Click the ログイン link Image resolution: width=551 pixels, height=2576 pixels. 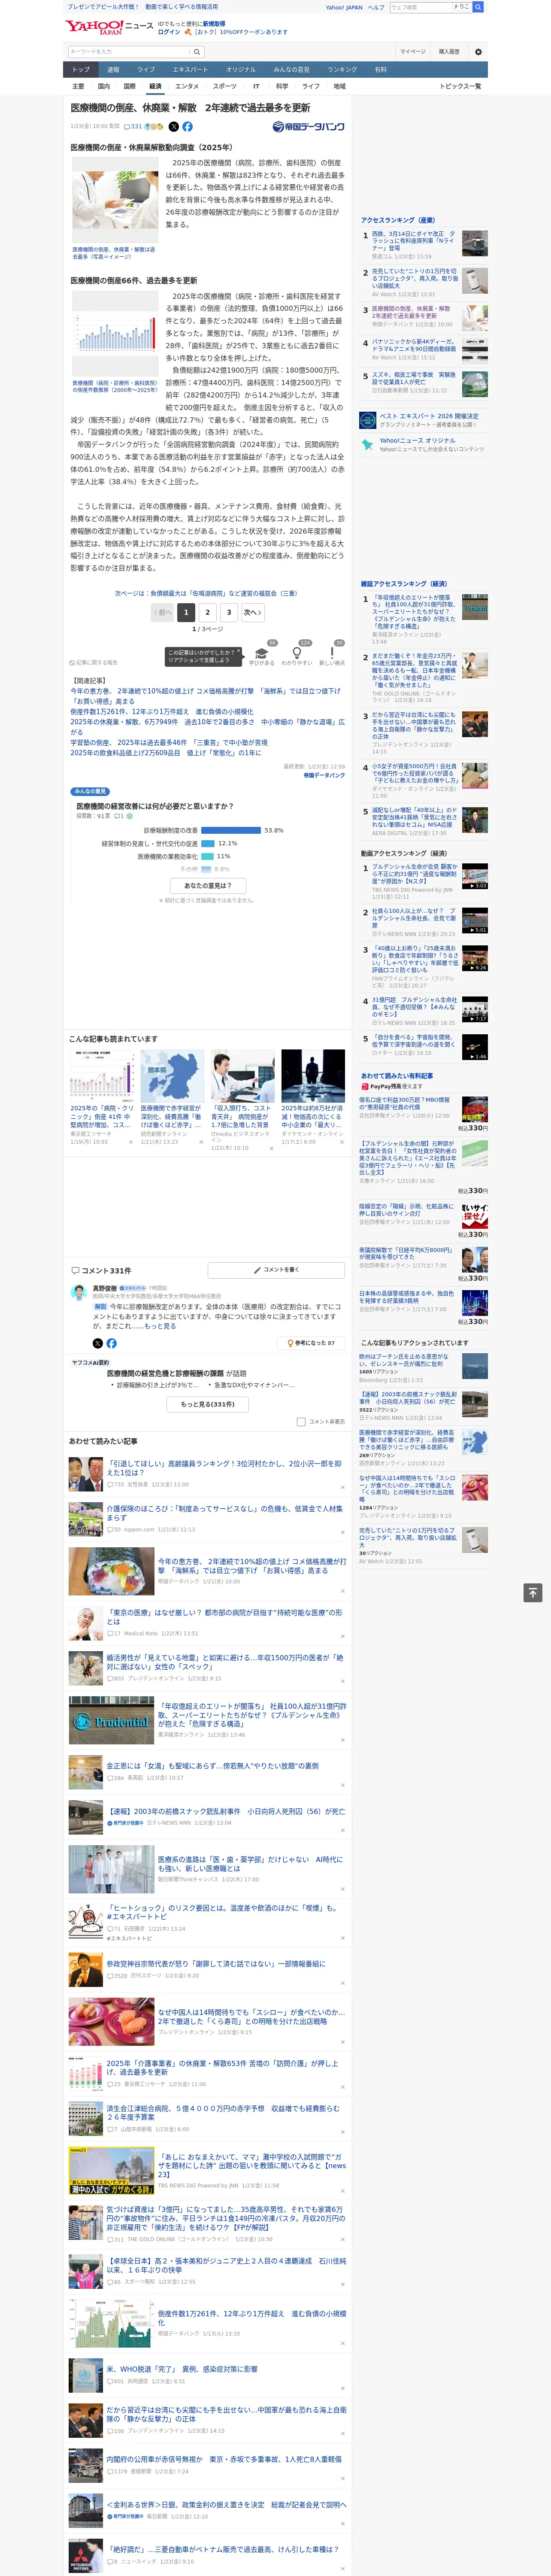(x=169, y=32)
